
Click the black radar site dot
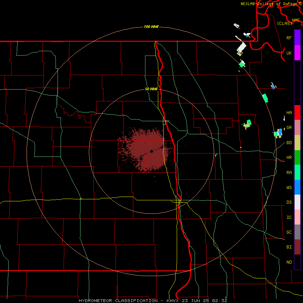click(x=151, y=151)
